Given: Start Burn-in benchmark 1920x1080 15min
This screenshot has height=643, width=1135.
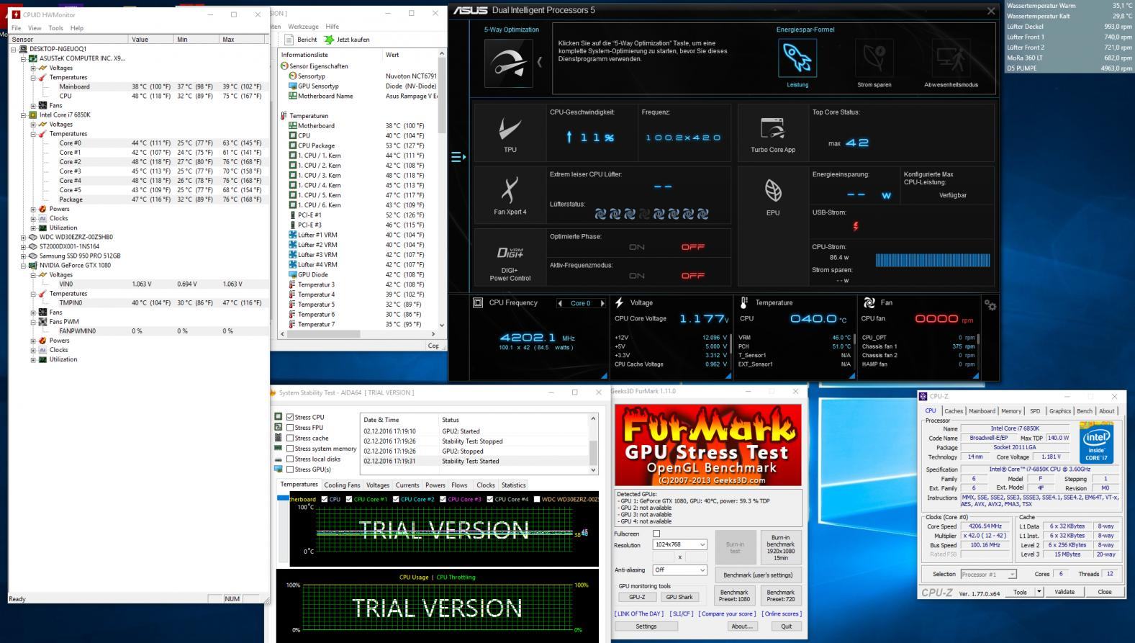Looking at the screenshot, I should (x=780, y=548).
